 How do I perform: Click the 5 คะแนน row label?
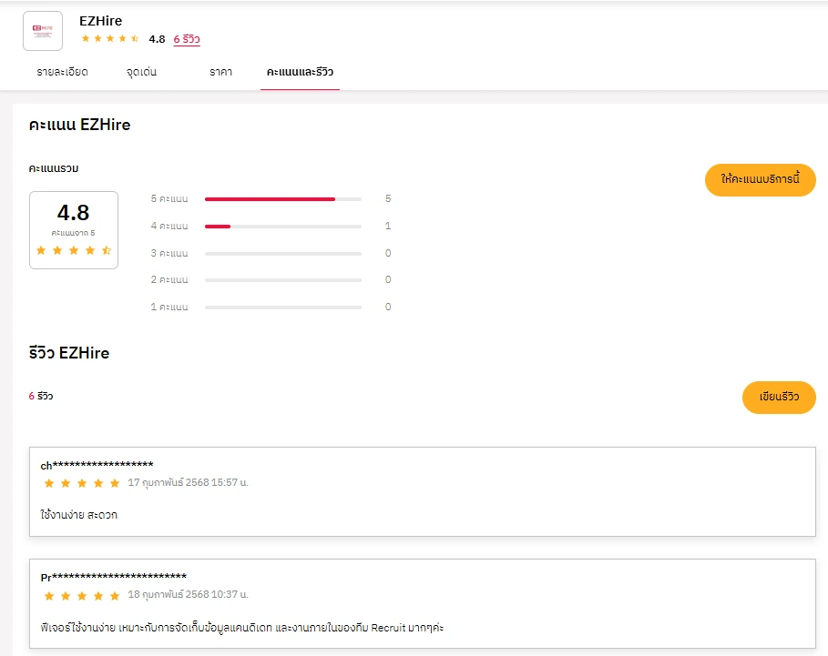pyautogui.click(x=169, y=199)
